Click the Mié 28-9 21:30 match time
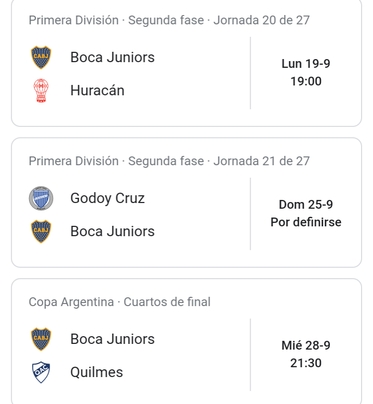 click(306, 354)
